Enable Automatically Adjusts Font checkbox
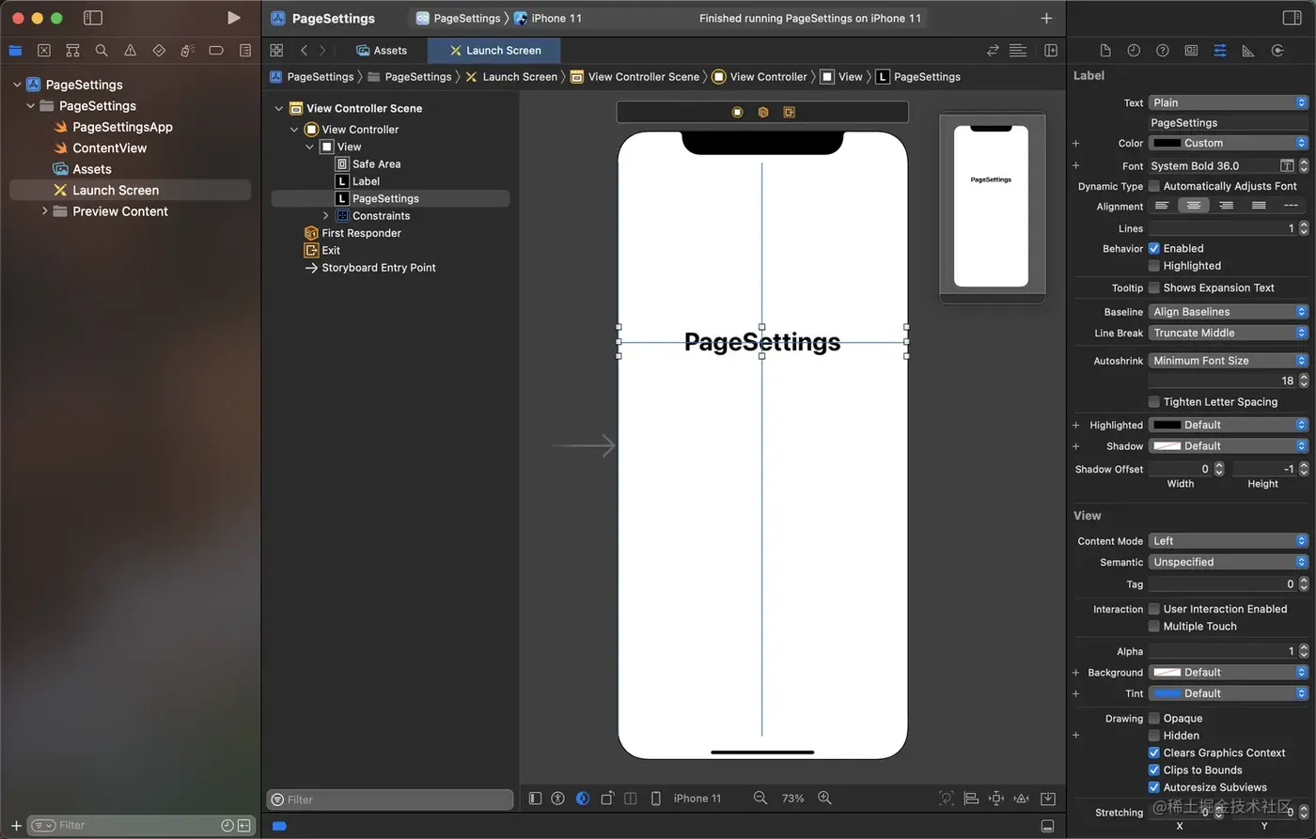 (1154, 186)
